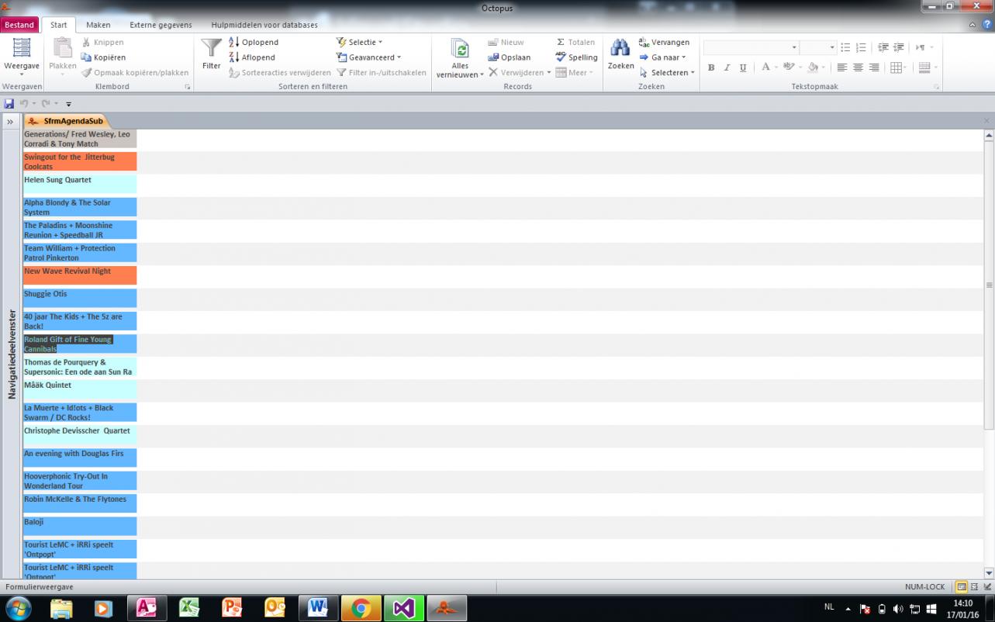Run the Spelling check
Viewport: 995px width, 622px height.
pyautogui.click(x=576, y=57)
